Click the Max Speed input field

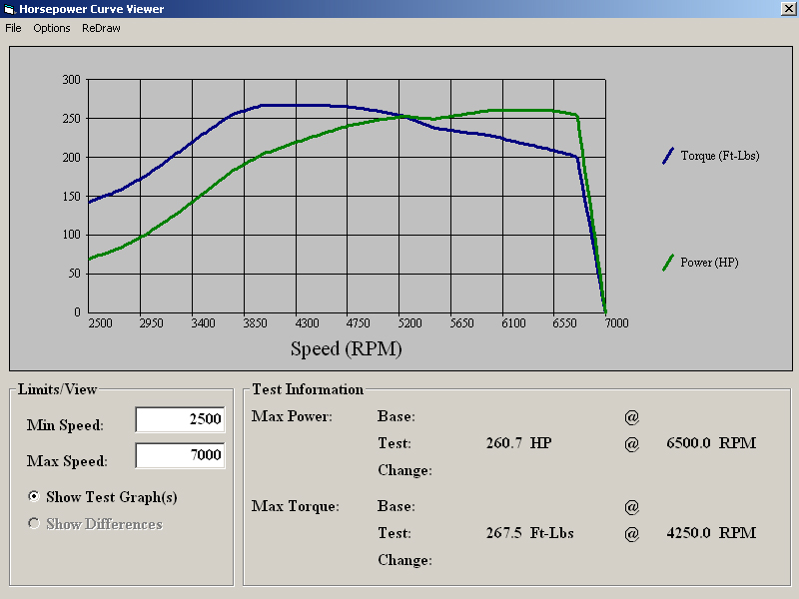180,455
